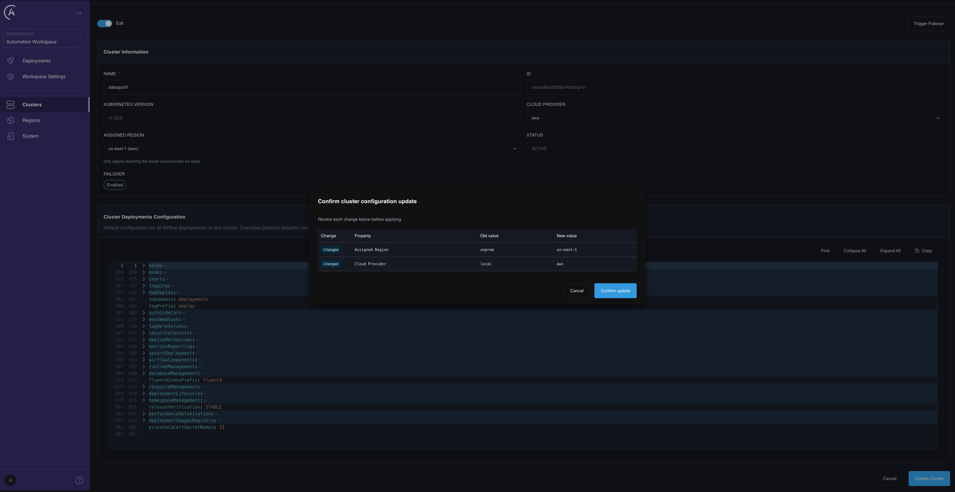Expand the airflowComponents section
Viewport: 955px width, 492px height.
pos(144,360)
